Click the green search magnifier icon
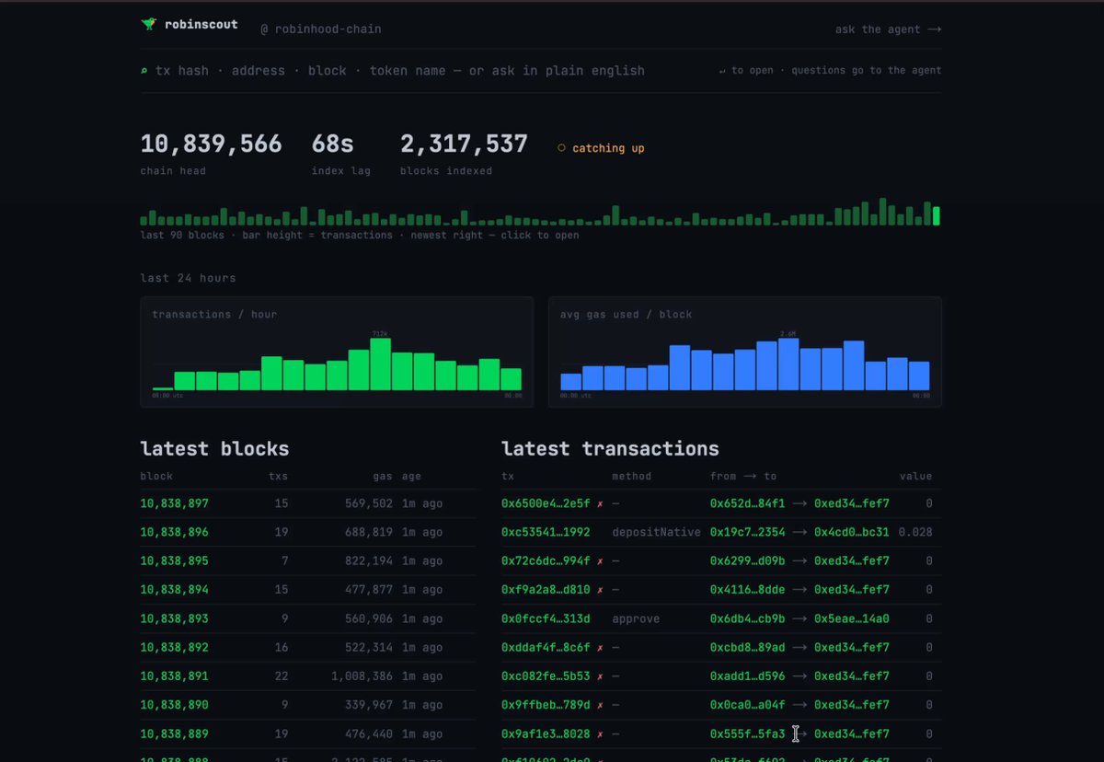The height and width of the screenshot is (762, 1104). coord(144,71)
